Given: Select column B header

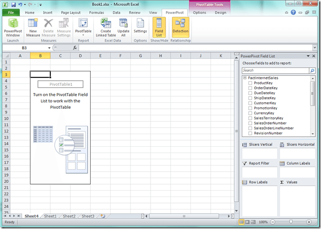Looking at the screenshot, I should coord(40,56).
